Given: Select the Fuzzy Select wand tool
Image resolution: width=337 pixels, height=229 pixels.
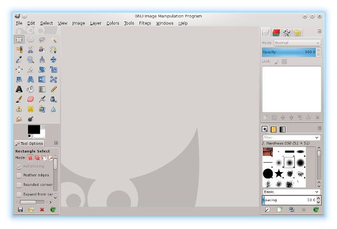Looking at the screenshot, I should 54,39.
